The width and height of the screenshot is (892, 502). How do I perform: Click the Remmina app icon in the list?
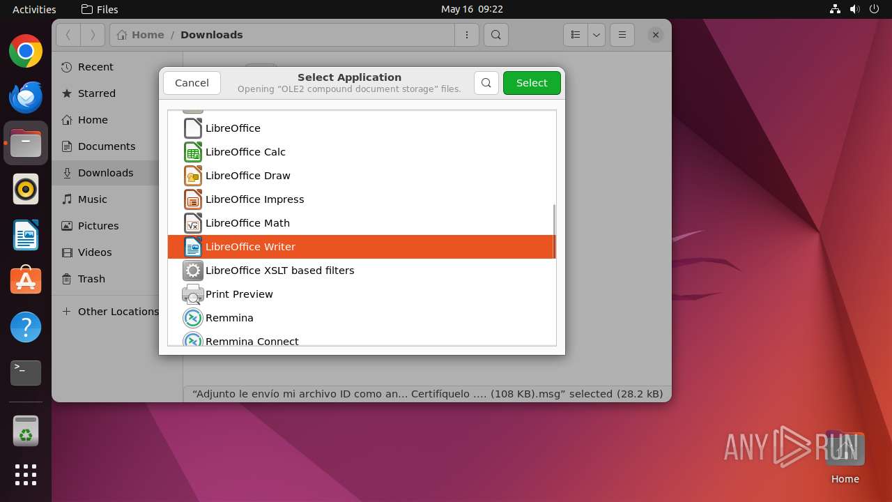193,318
